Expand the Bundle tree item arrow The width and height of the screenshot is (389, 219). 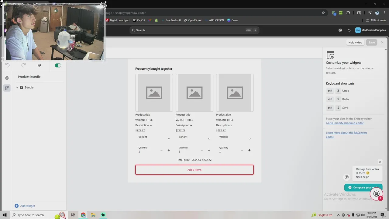(17, 88)
